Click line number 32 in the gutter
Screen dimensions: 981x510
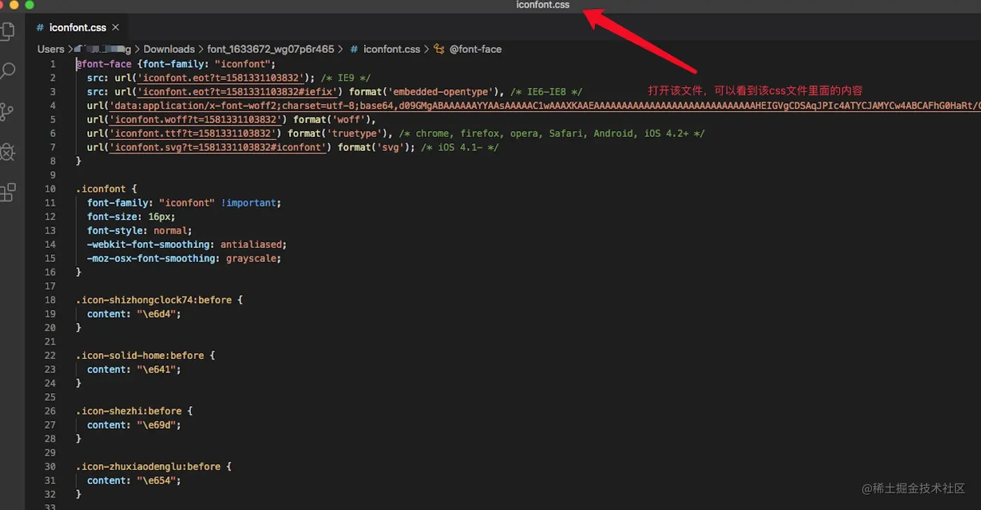pyautogui.click(x=50, y=495)
